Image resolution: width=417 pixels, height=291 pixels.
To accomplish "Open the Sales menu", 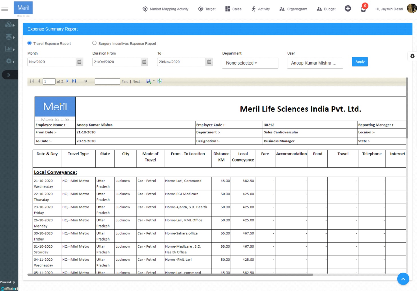I will pyautogui.click(x=233, y=9).
